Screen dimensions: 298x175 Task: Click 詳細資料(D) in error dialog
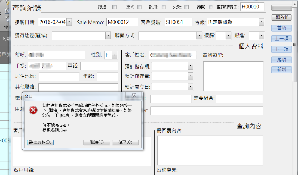pos(40,142)
